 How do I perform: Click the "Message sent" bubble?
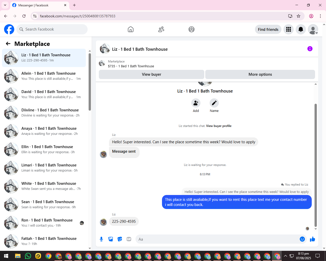click(x=124, y=152)
